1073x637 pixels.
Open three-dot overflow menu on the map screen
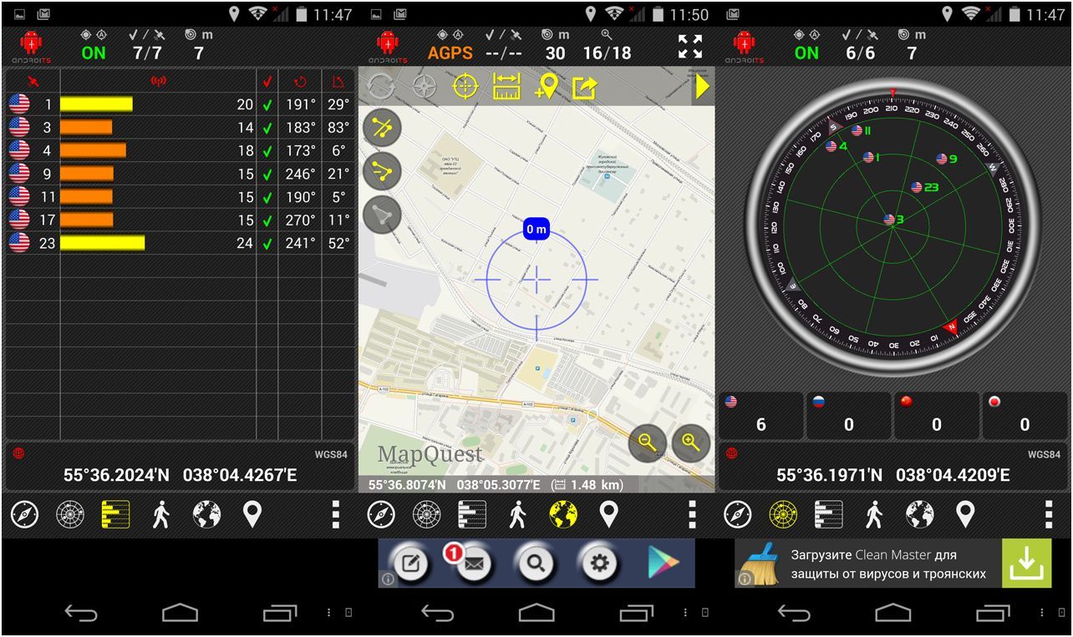click(x=692, y=515)
